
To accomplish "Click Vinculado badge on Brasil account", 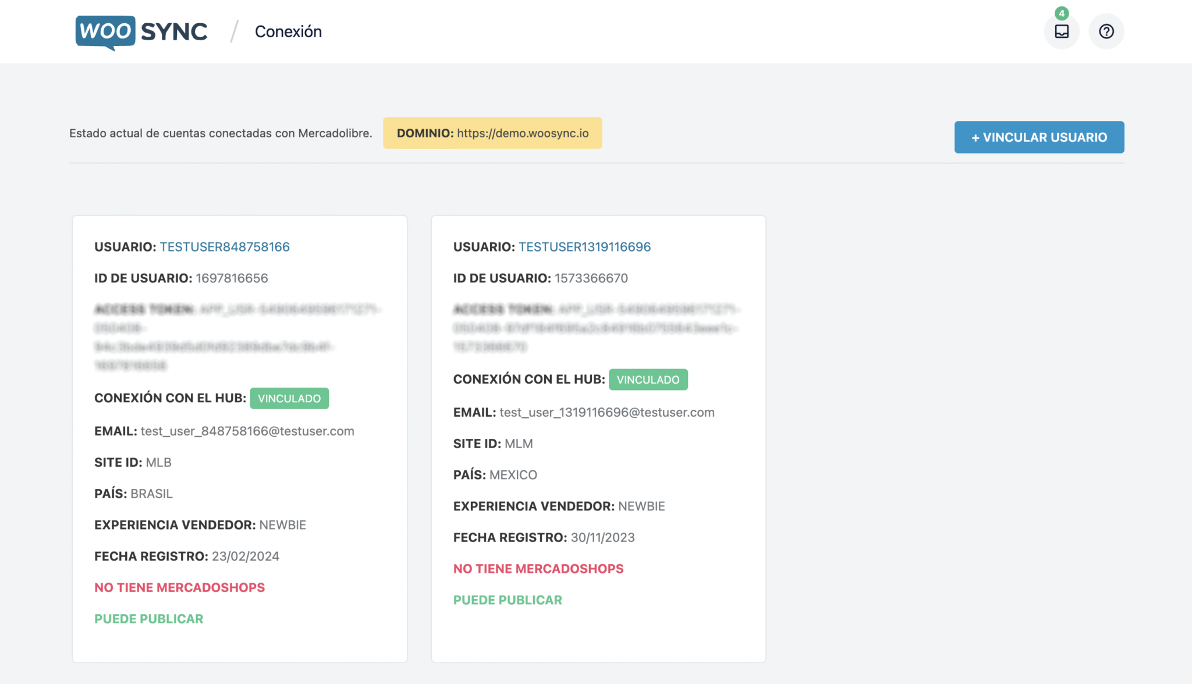I will coord(289,399).
